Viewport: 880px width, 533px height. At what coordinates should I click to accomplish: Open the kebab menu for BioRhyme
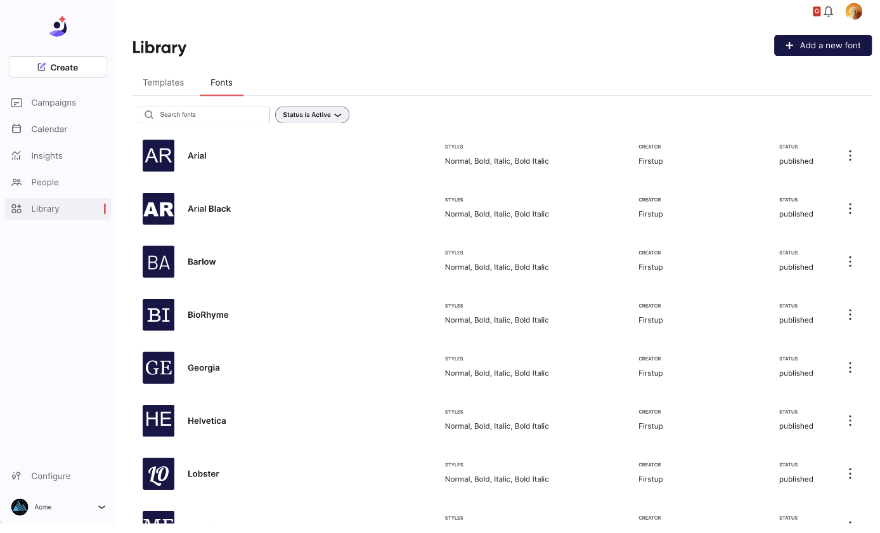tap(850, 315)
